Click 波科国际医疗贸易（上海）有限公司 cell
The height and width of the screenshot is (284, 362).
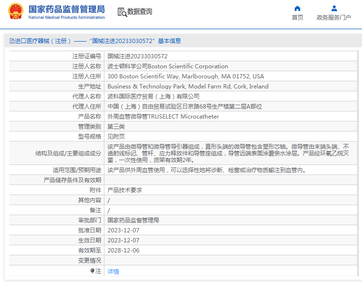pos(153,97)
